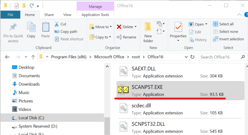Open the File tab
This screenshot has height=135, width=248.
click(x=10, y=15)
